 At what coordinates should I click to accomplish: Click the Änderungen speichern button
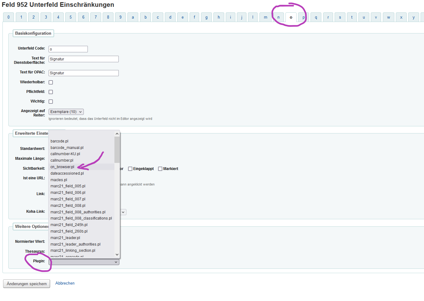27,284
